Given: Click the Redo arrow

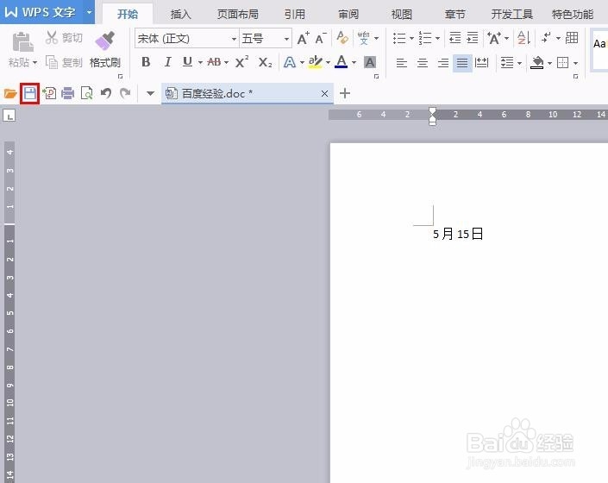Looking at the screenshot, I should [125, 93].
